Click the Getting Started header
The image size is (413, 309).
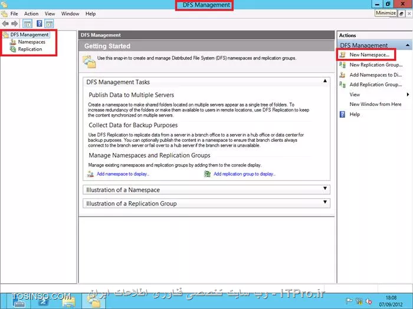[x=107, y=46]
